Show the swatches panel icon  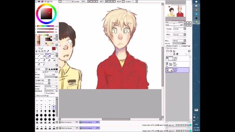click(48, 1)
